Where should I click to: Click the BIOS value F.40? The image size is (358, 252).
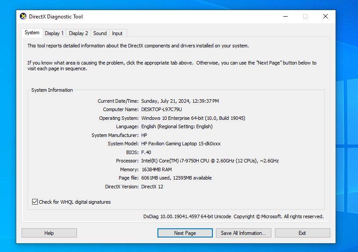146,152
